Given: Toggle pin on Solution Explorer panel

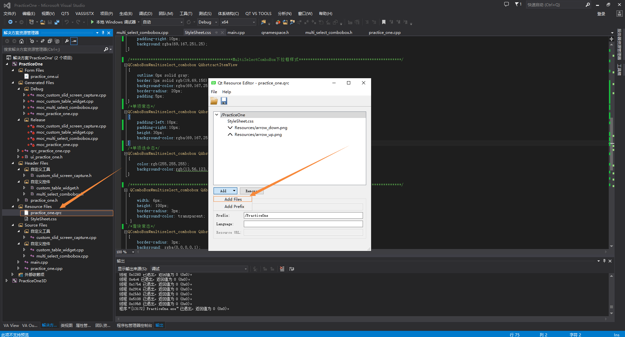Looking at the screenshot, I should click(103, 33).
